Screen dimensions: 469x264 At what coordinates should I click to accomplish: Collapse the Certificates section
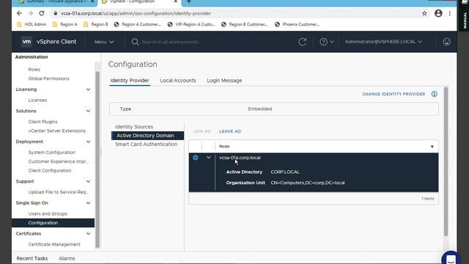[x=88, y=233]
